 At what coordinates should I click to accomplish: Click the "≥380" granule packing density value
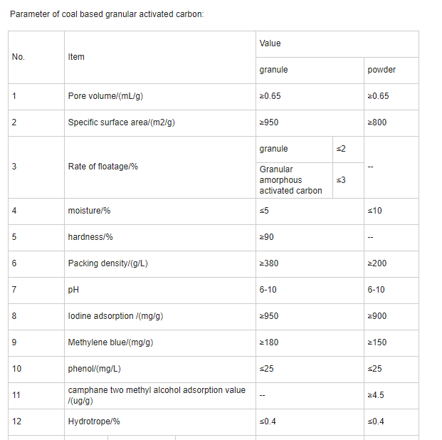(x=269, y=263)
